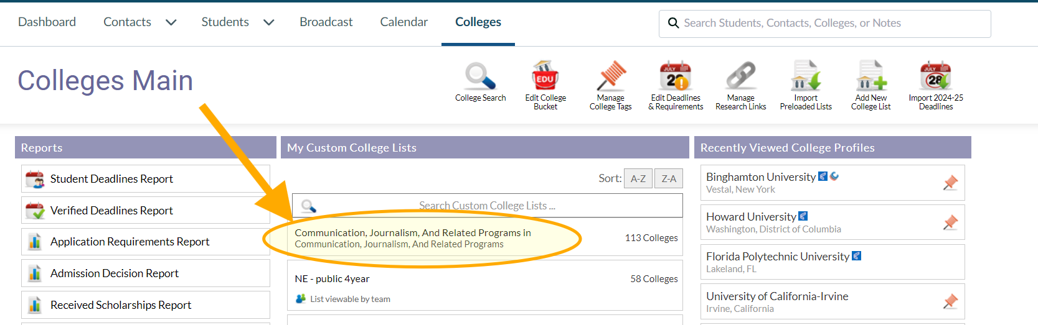Expand the Contacts dropdown menu

coord(171,22)
